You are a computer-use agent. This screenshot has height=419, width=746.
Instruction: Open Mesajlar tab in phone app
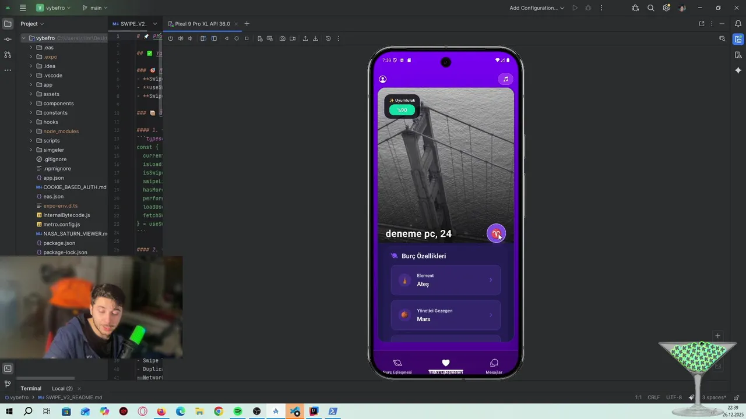(494, 367)
